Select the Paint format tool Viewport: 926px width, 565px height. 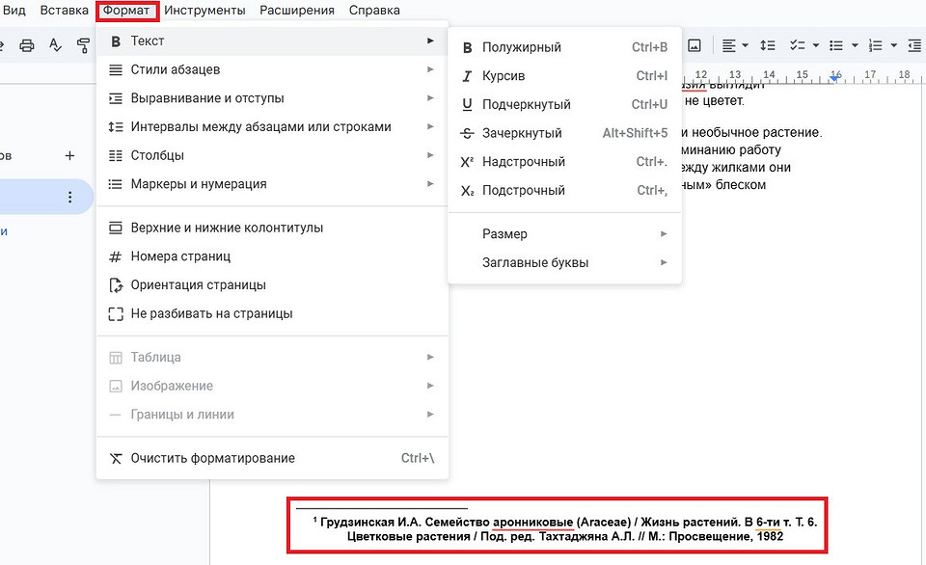83,44
